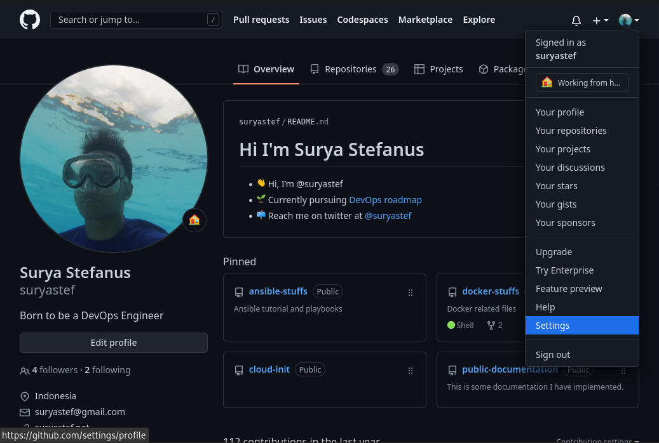Click the suryastef@gmail.com email link

(x=80, y=412)
